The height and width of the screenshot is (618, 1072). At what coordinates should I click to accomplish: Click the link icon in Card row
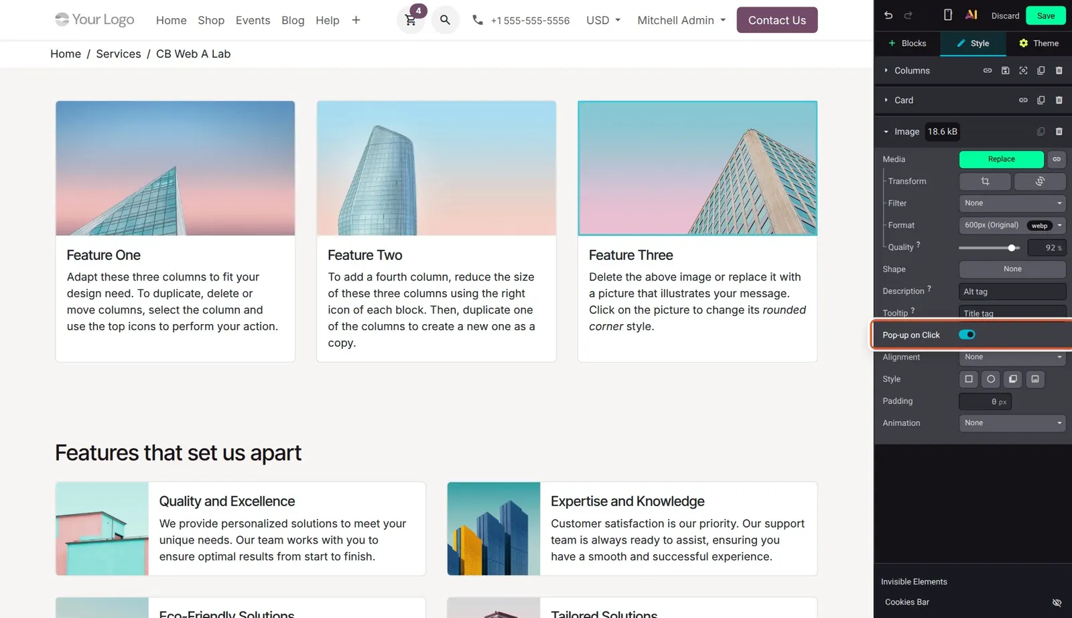click(1023, 100)
